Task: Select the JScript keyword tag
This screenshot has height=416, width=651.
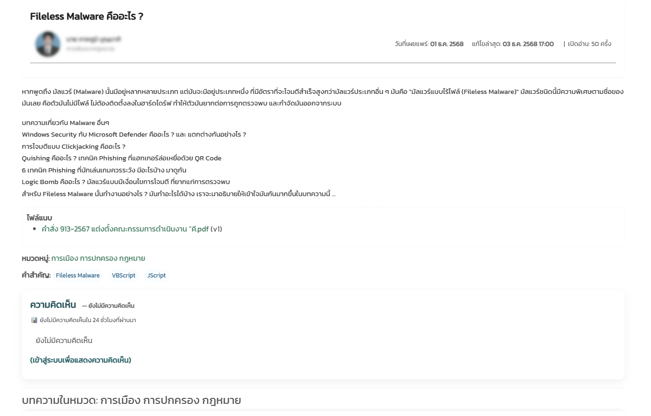Action: tap(156, 275)
